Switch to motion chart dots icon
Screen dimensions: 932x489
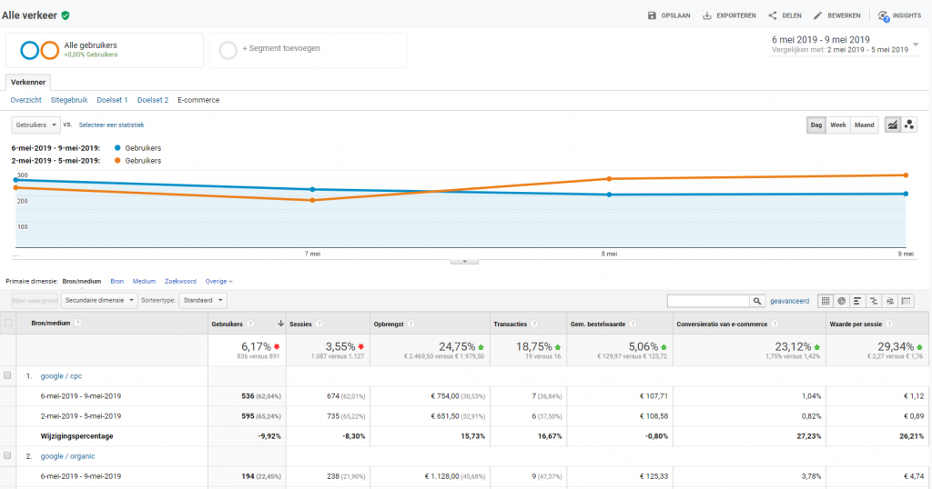click(909, 125)
